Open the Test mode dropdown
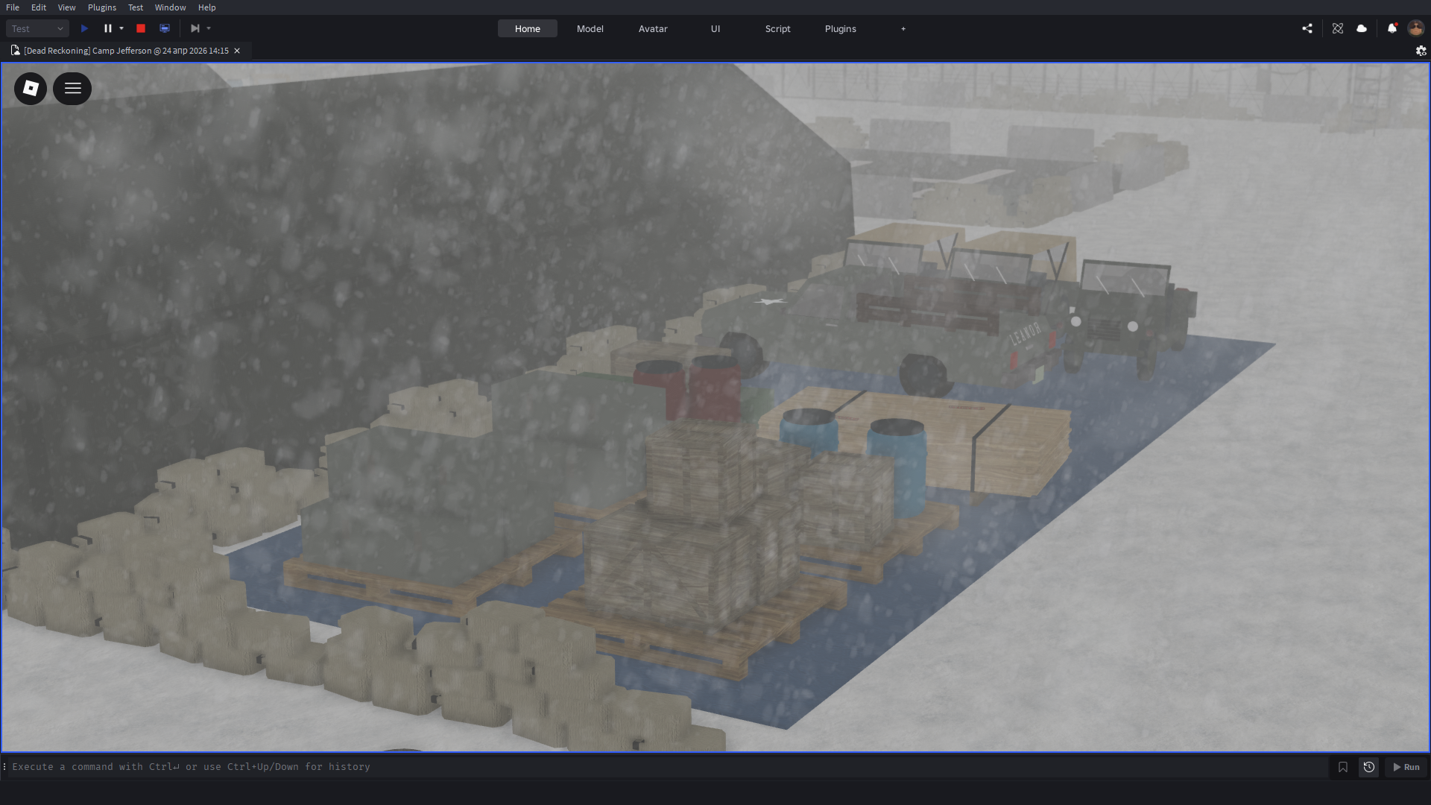The width and height of the screenshot is (1431, 805). (x=37, y=28)
